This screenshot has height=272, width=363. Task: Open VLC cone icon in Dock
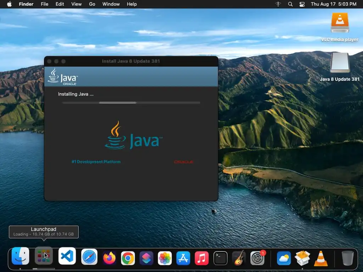point(321,258)
